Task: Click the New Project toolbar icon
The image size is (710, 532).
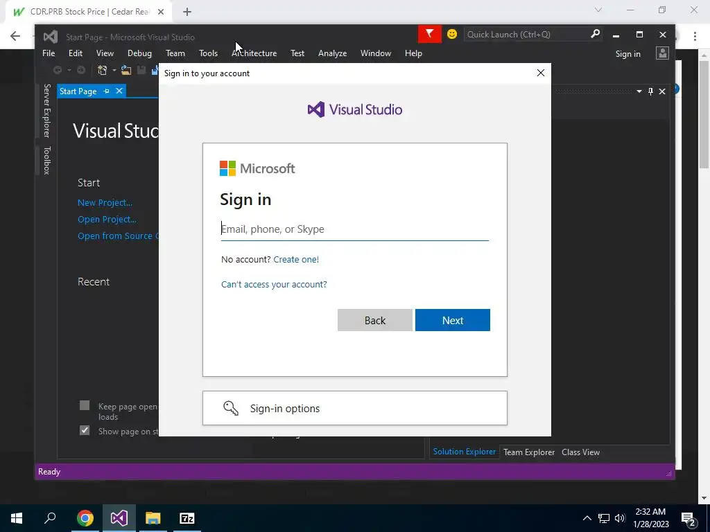Action: pyautogui.click(x=103, y=70)
